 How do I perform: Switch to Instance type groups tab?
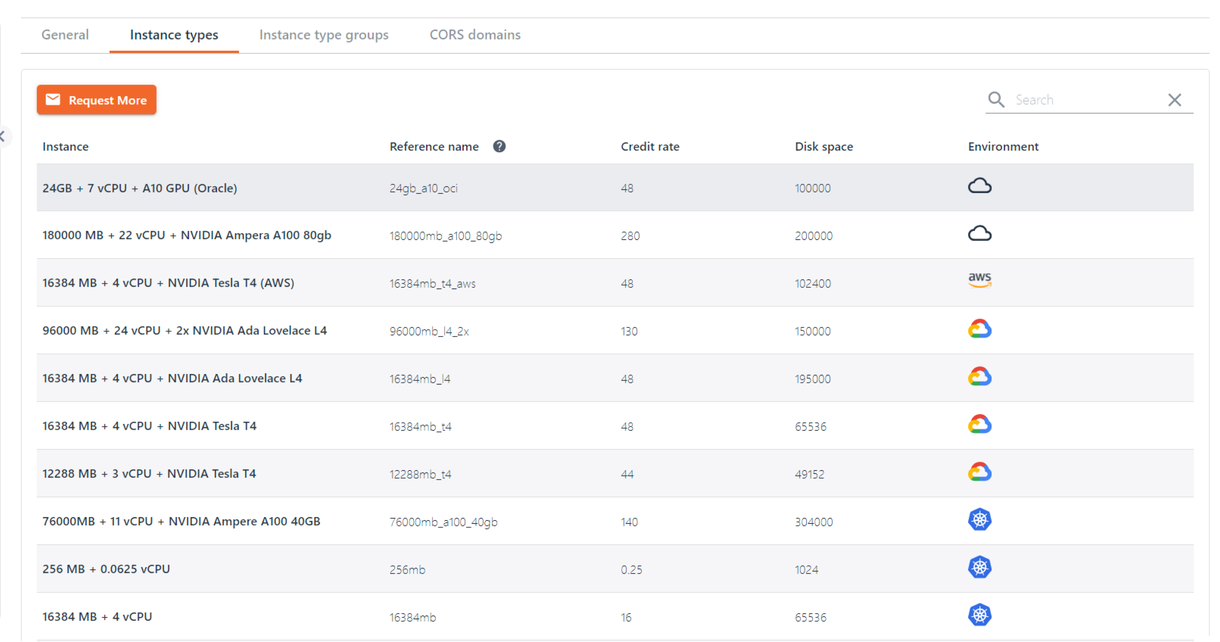coord(324,35)
